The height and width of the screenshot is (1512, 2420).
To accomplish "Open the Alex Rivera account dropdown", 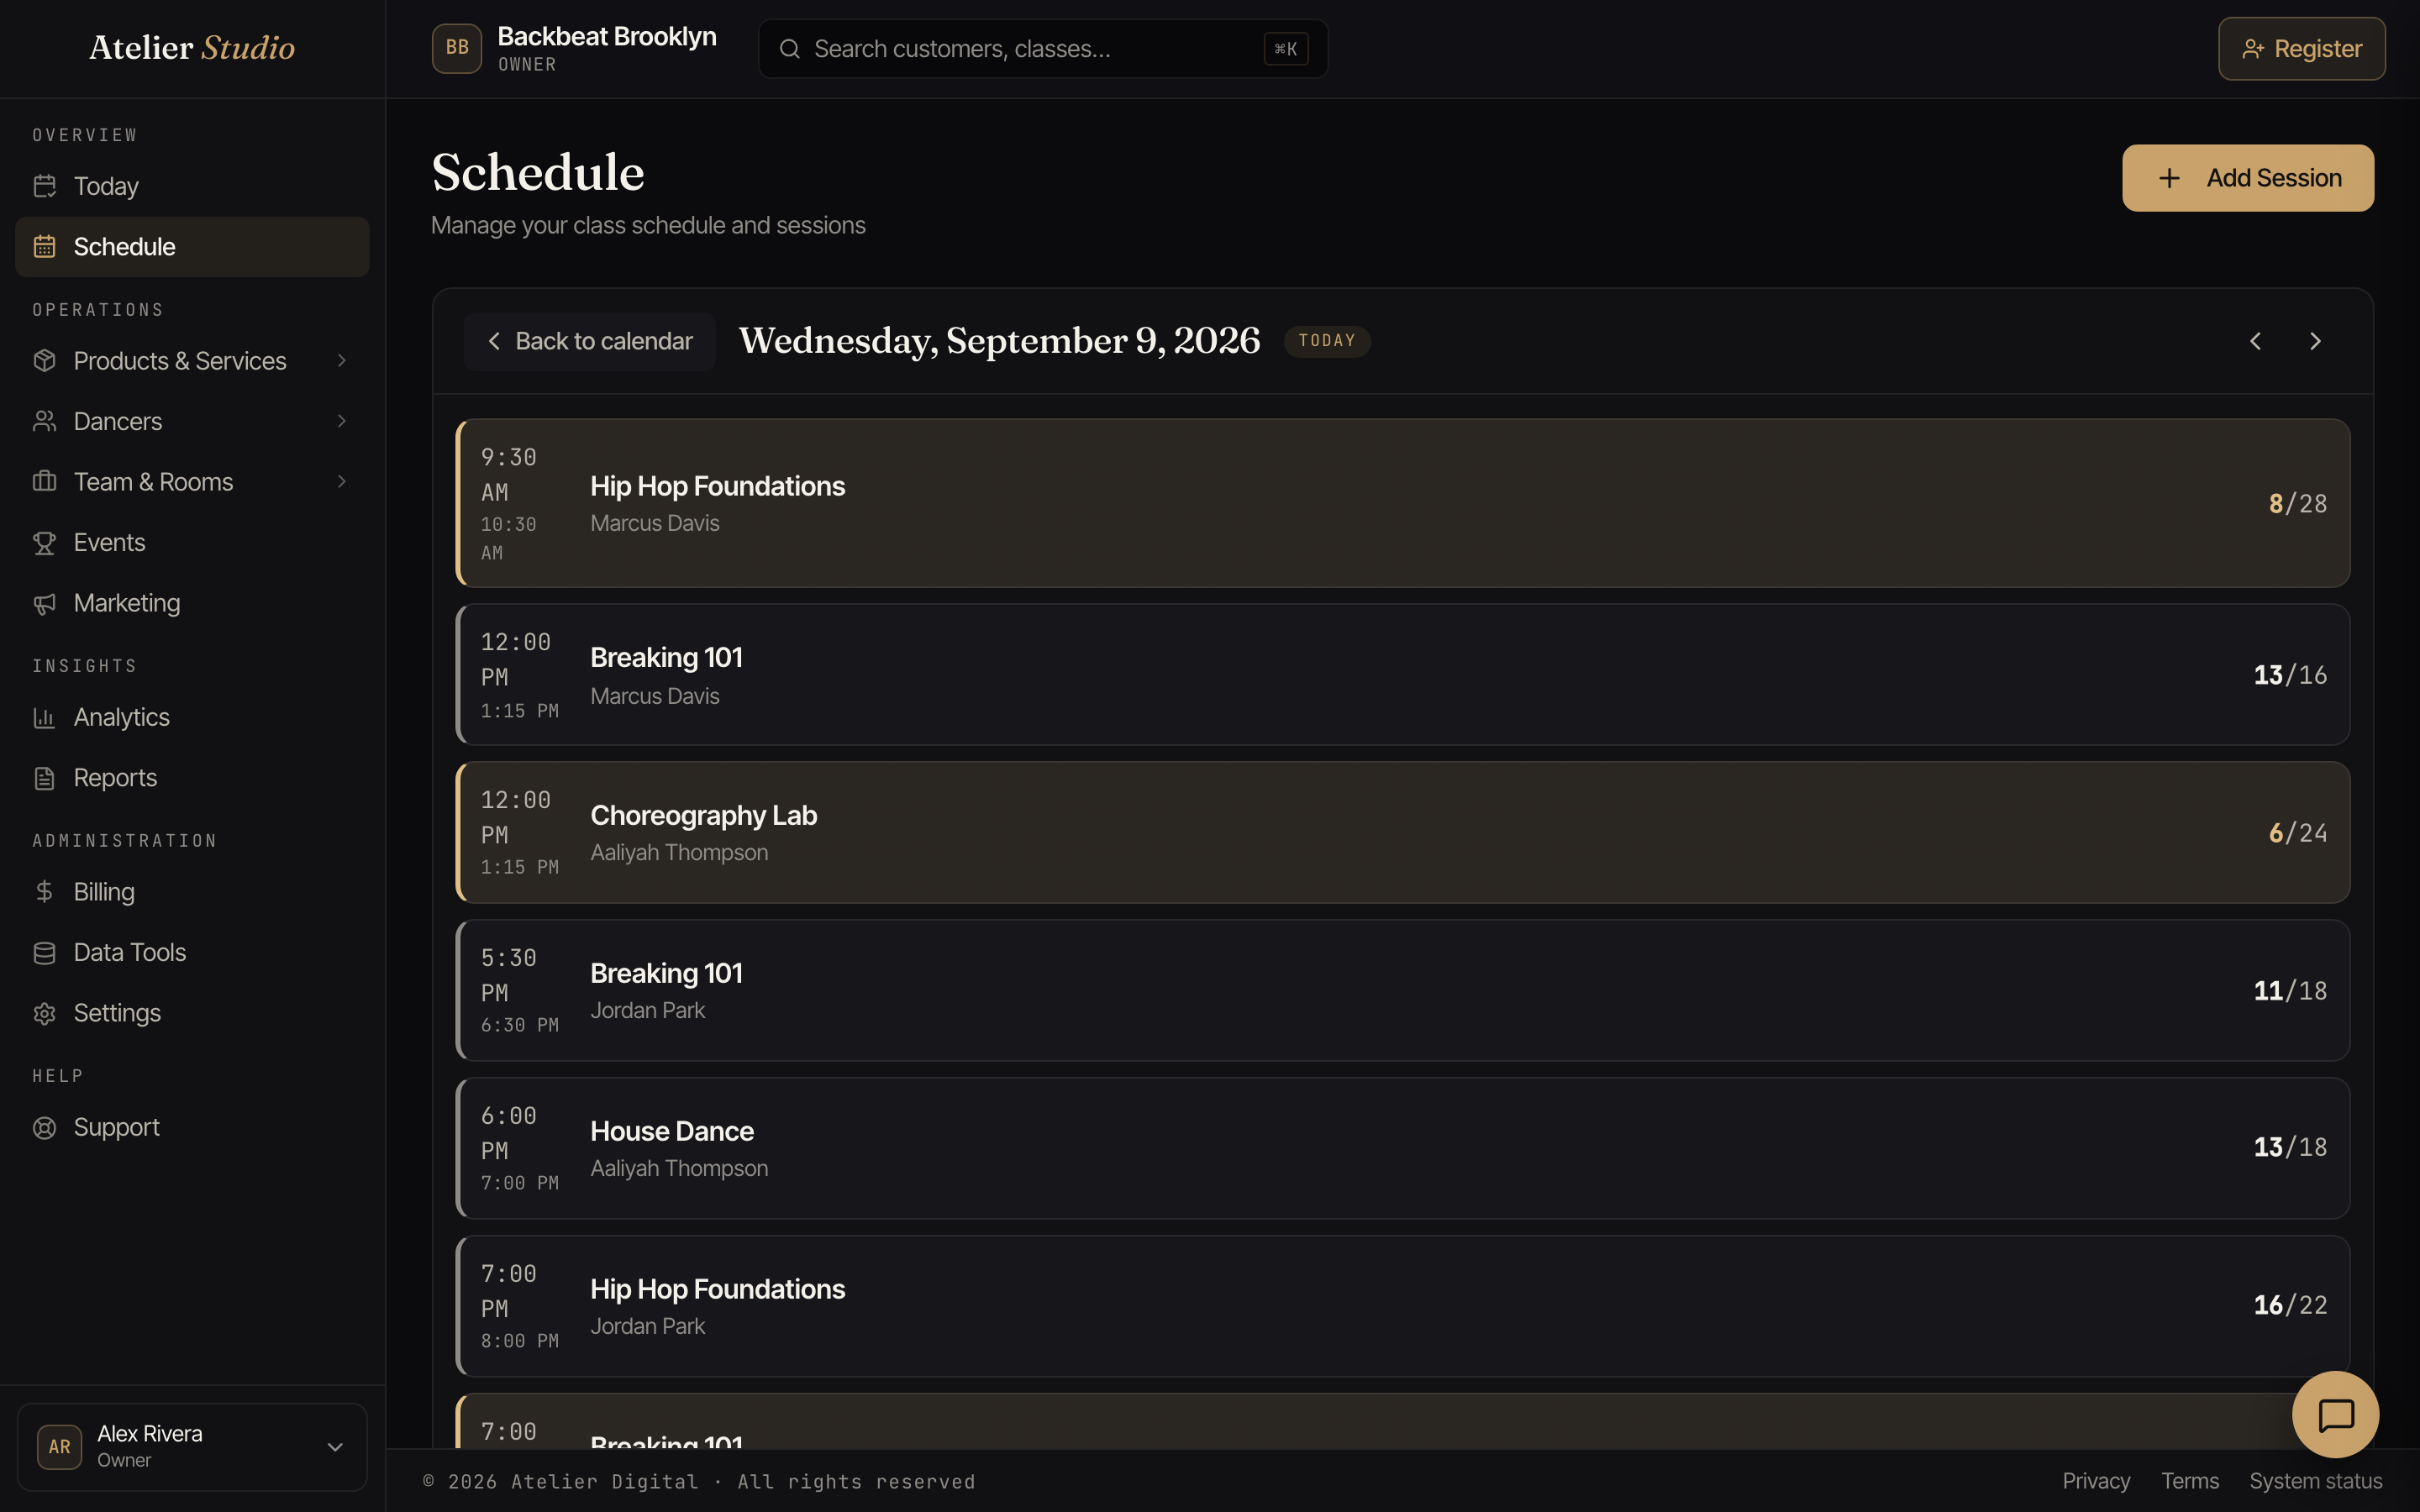I will pyautogui.click(x=192, y=1446).
